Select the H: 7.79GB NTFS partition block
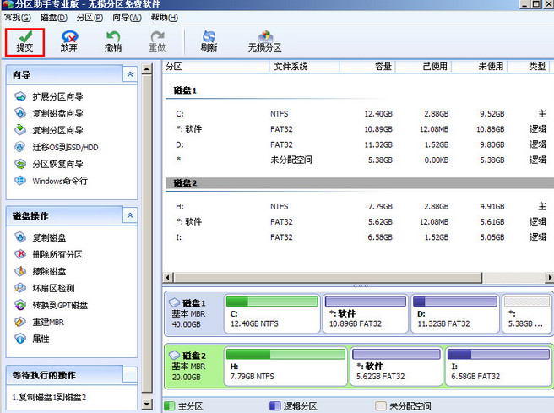554x413 pixels. [285, 367]
